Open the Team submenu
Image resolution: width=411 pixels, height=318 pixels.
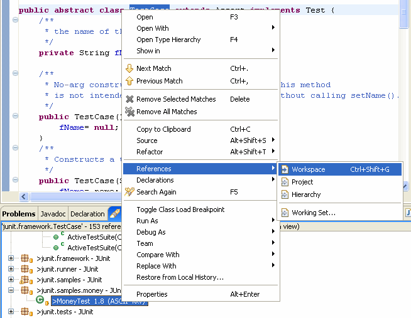(200, 243)
